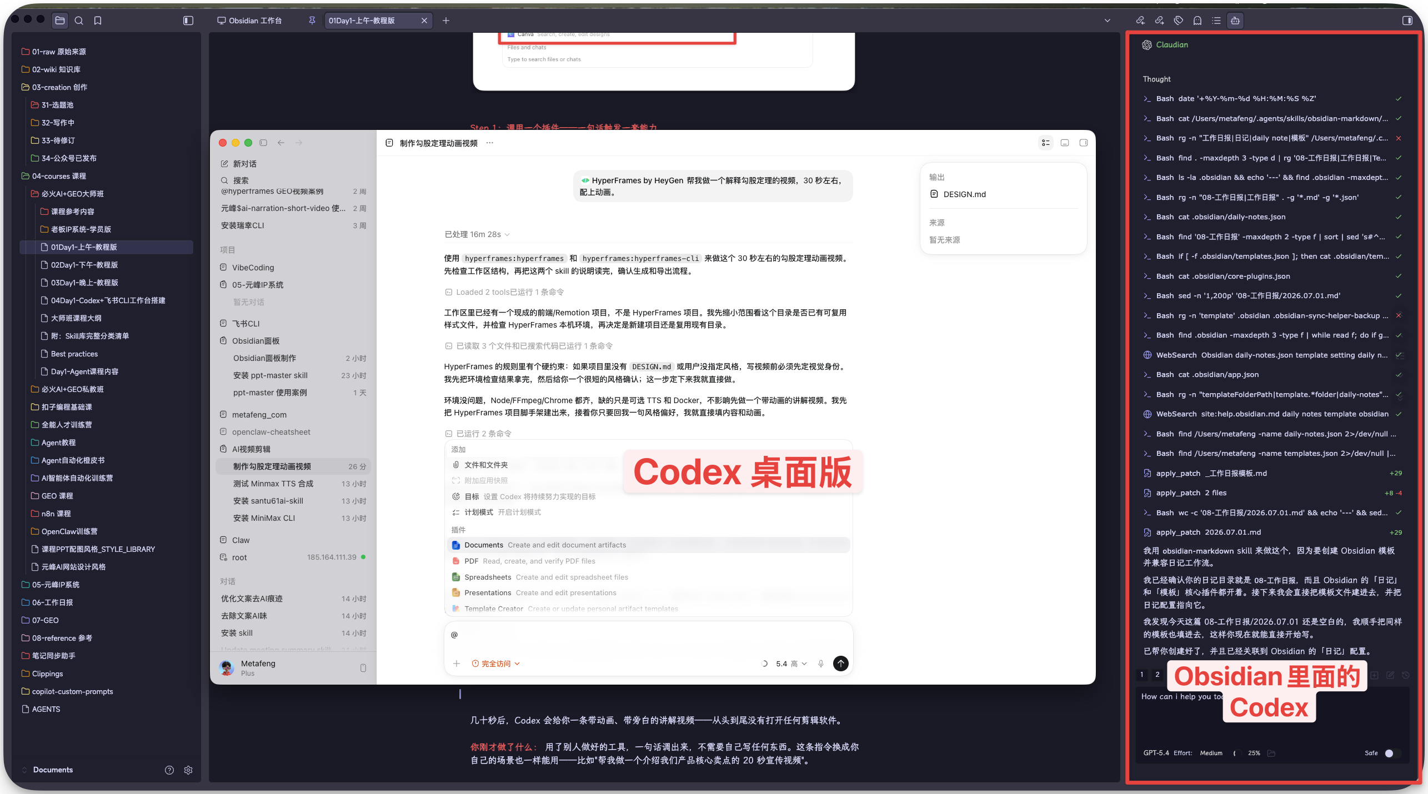Click Claudian new tab plus-square icon
1428x794 pixels.
(1374, 675)
